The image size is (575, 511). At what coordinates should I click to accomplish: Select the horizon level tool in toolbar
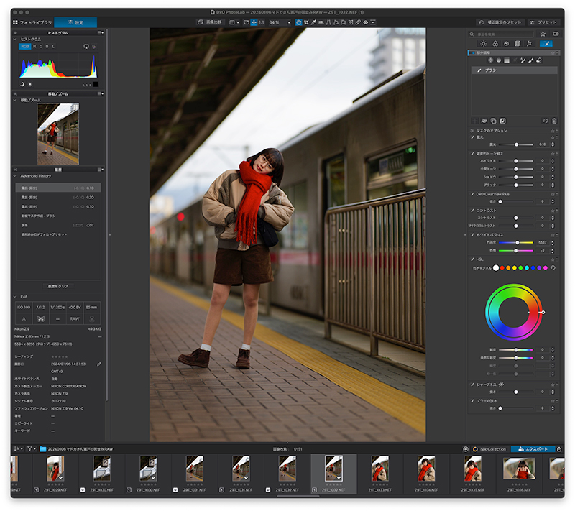pyautogui.click(x=321, y=22)
